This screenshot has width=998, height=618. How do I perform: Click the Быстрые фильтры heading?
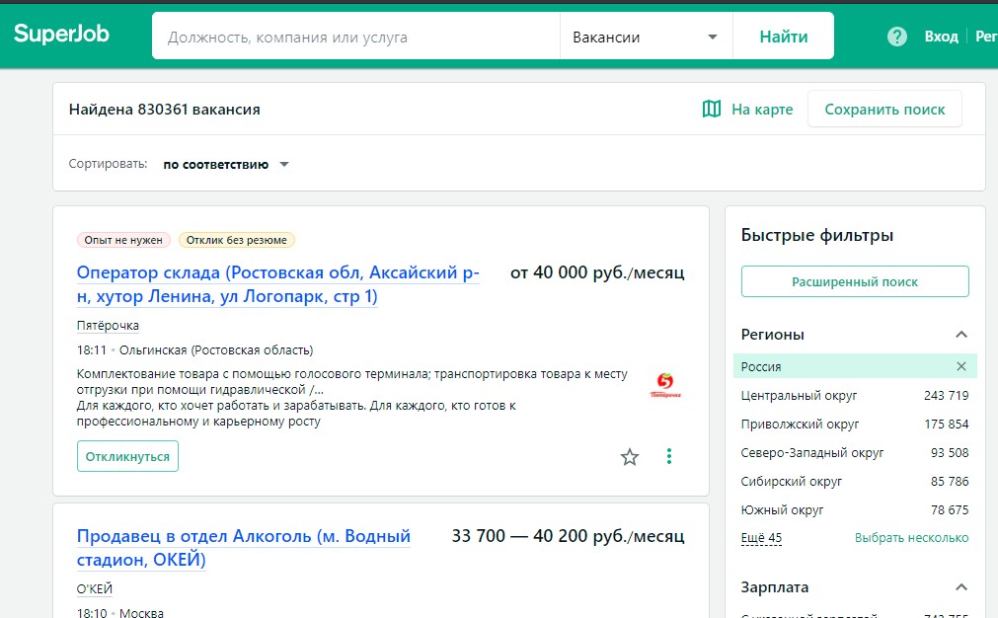817,236
